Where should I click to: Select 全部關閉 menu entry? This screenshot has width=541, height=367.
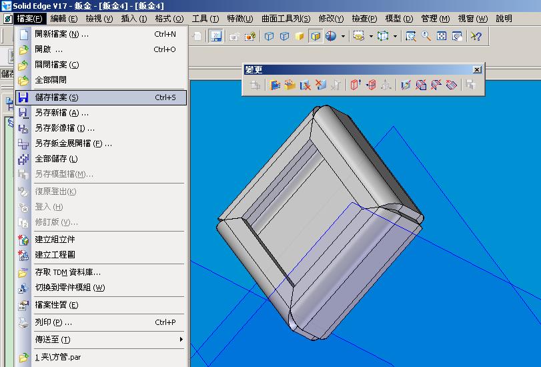101,80
